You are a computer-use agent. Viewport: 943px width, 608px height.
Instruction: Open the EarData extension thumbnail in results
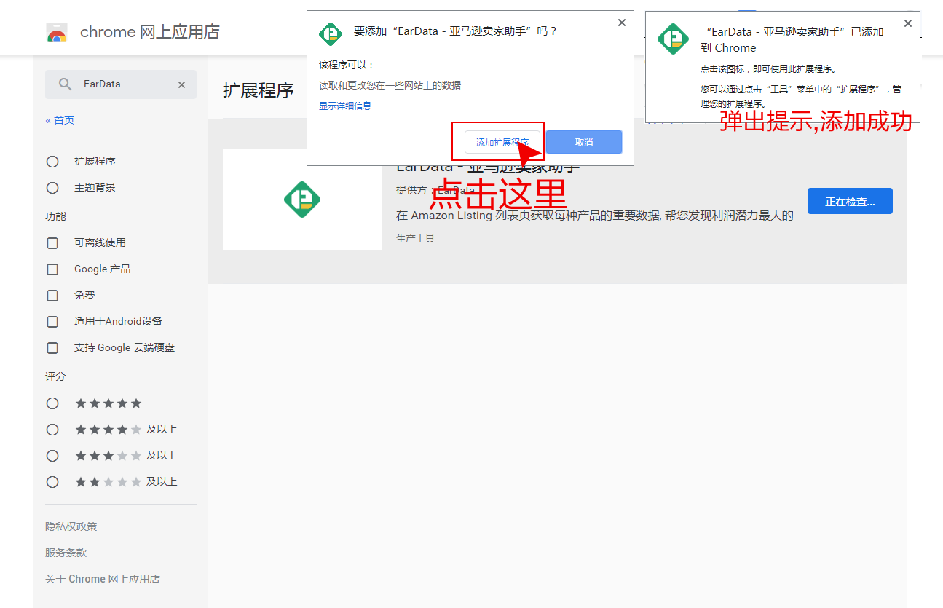pos(302,200)
